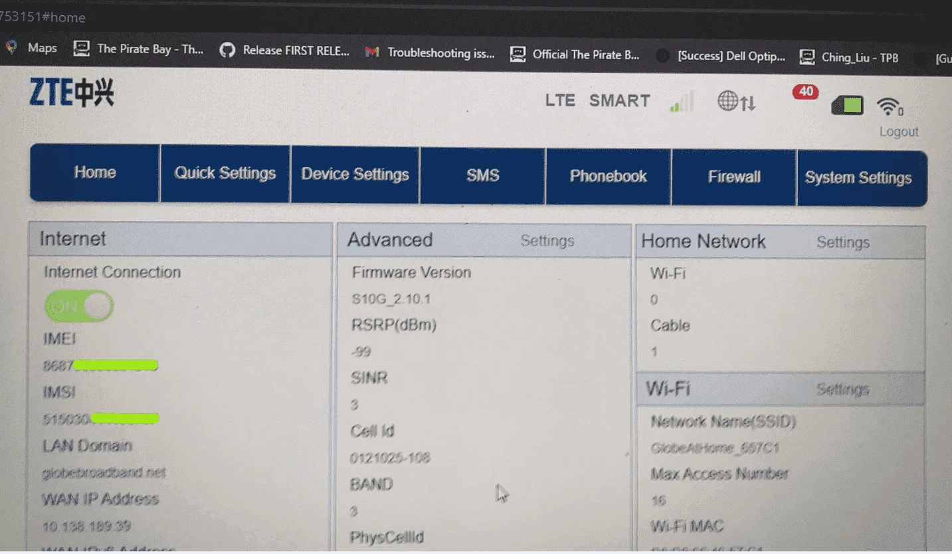This screenshot has height=554, width=952.
Task: Click the PhysCellId label
Action: (x=387, y=537)
